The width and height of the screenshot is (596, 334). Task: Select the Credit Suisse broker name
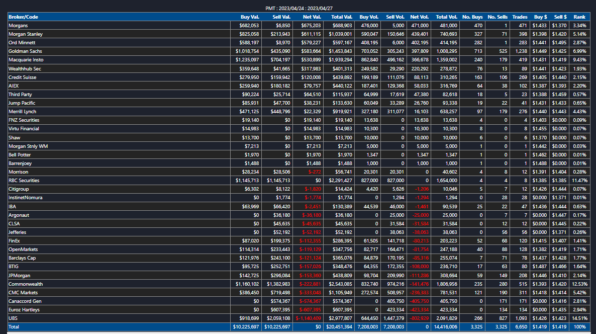pos(23,77)
